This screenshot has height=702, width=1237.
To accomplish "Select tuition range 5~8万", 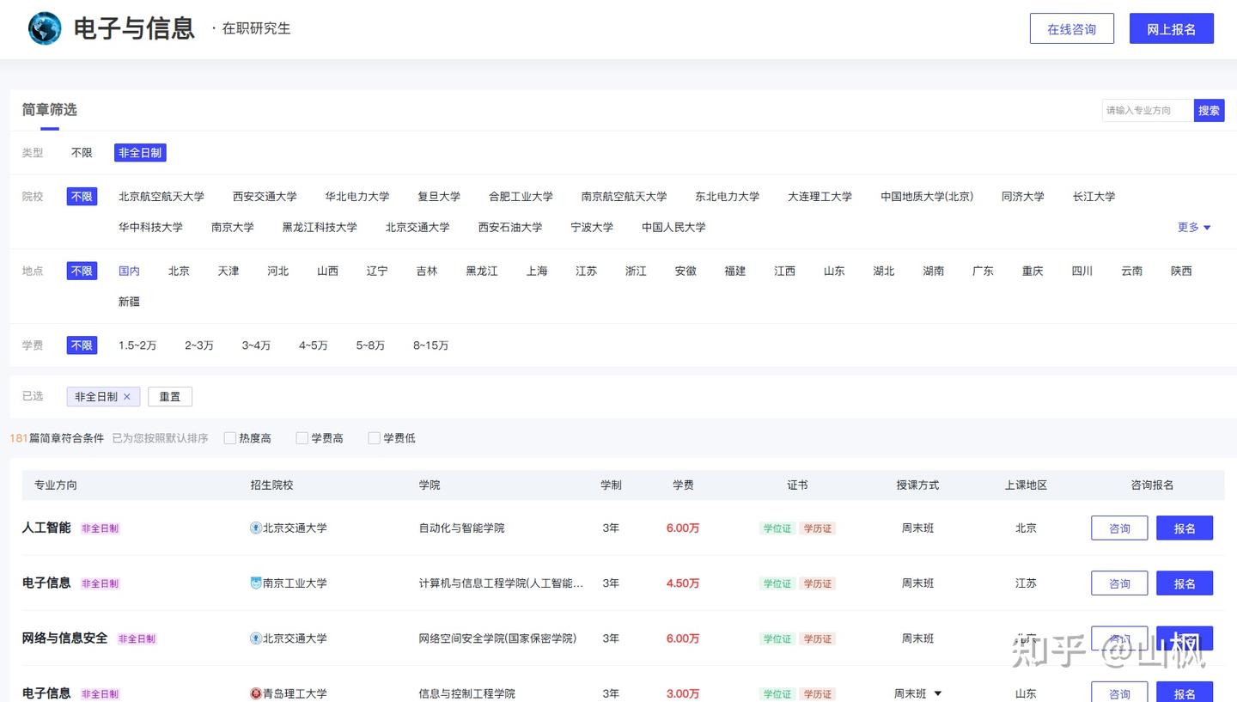I will 370,345.
